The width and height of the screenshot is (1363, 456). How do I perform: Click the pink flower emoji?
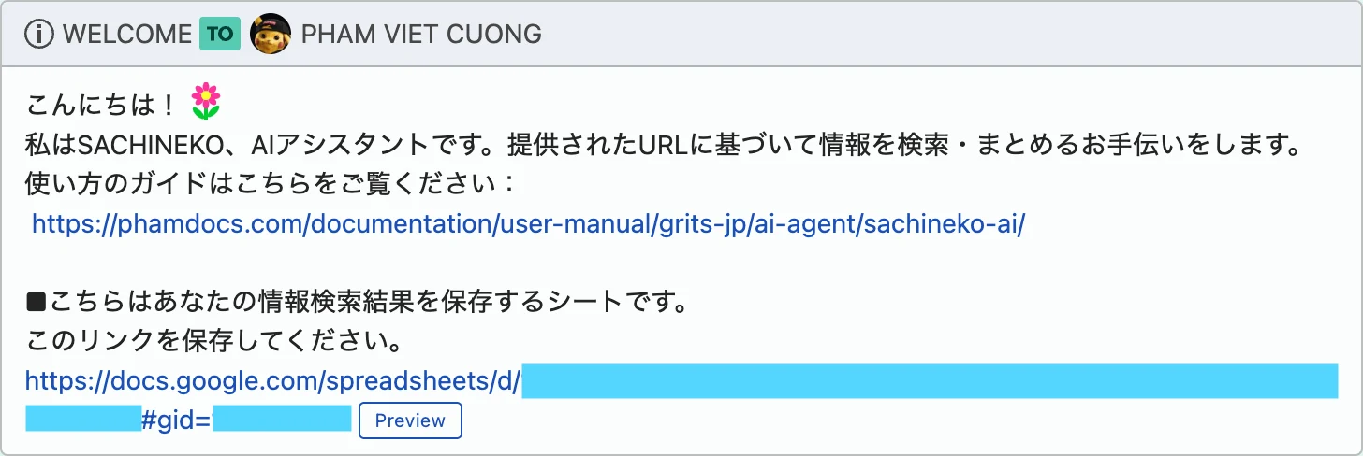pos(205,101)
